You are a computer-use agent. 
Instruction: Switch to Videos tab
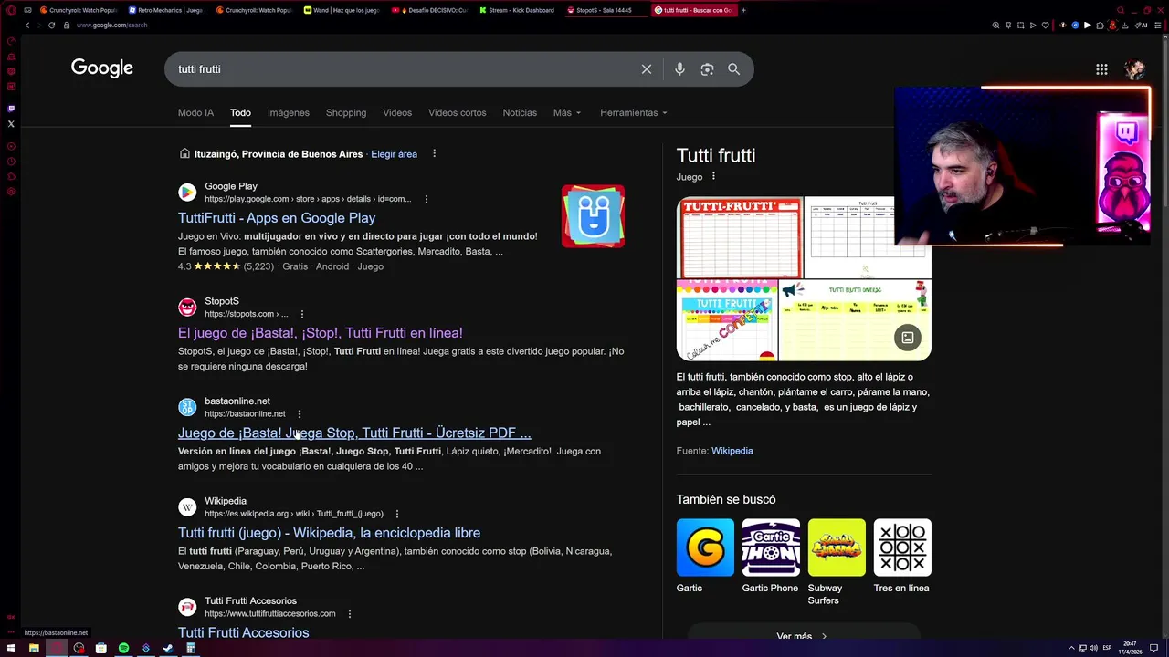(397, 112)
